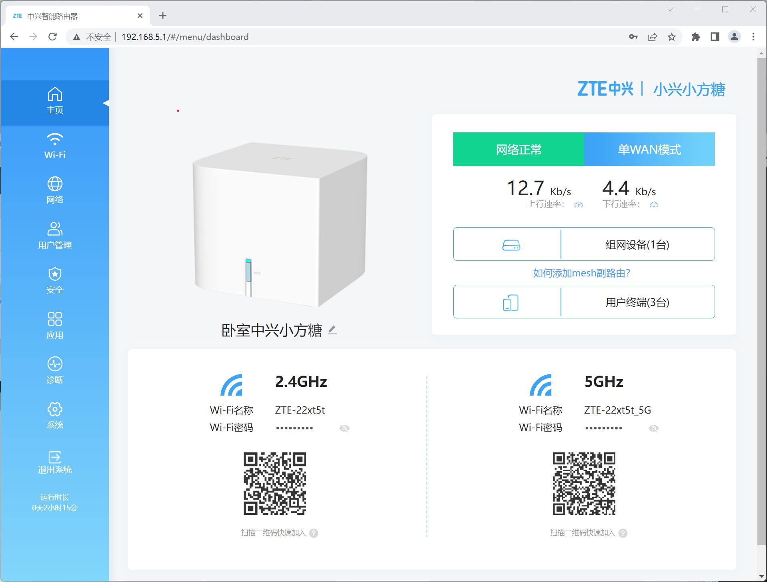Click the 5GHz band heading
The width and height of the screenshot is (767, 582).
click(604, 382)
